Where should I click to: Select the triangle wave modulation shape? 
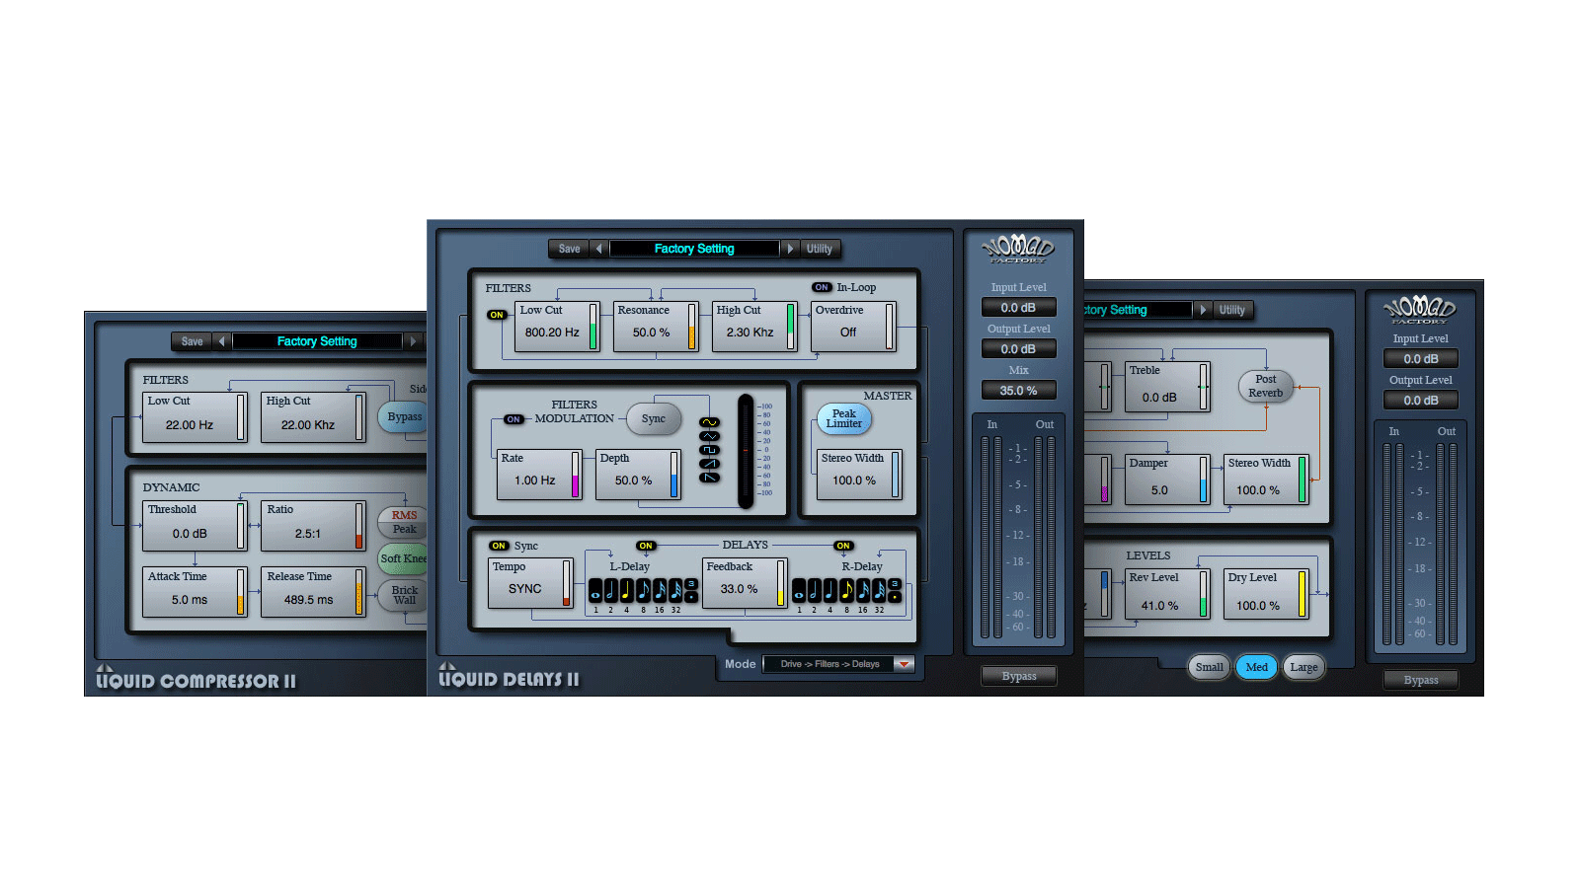coord(710,436)
